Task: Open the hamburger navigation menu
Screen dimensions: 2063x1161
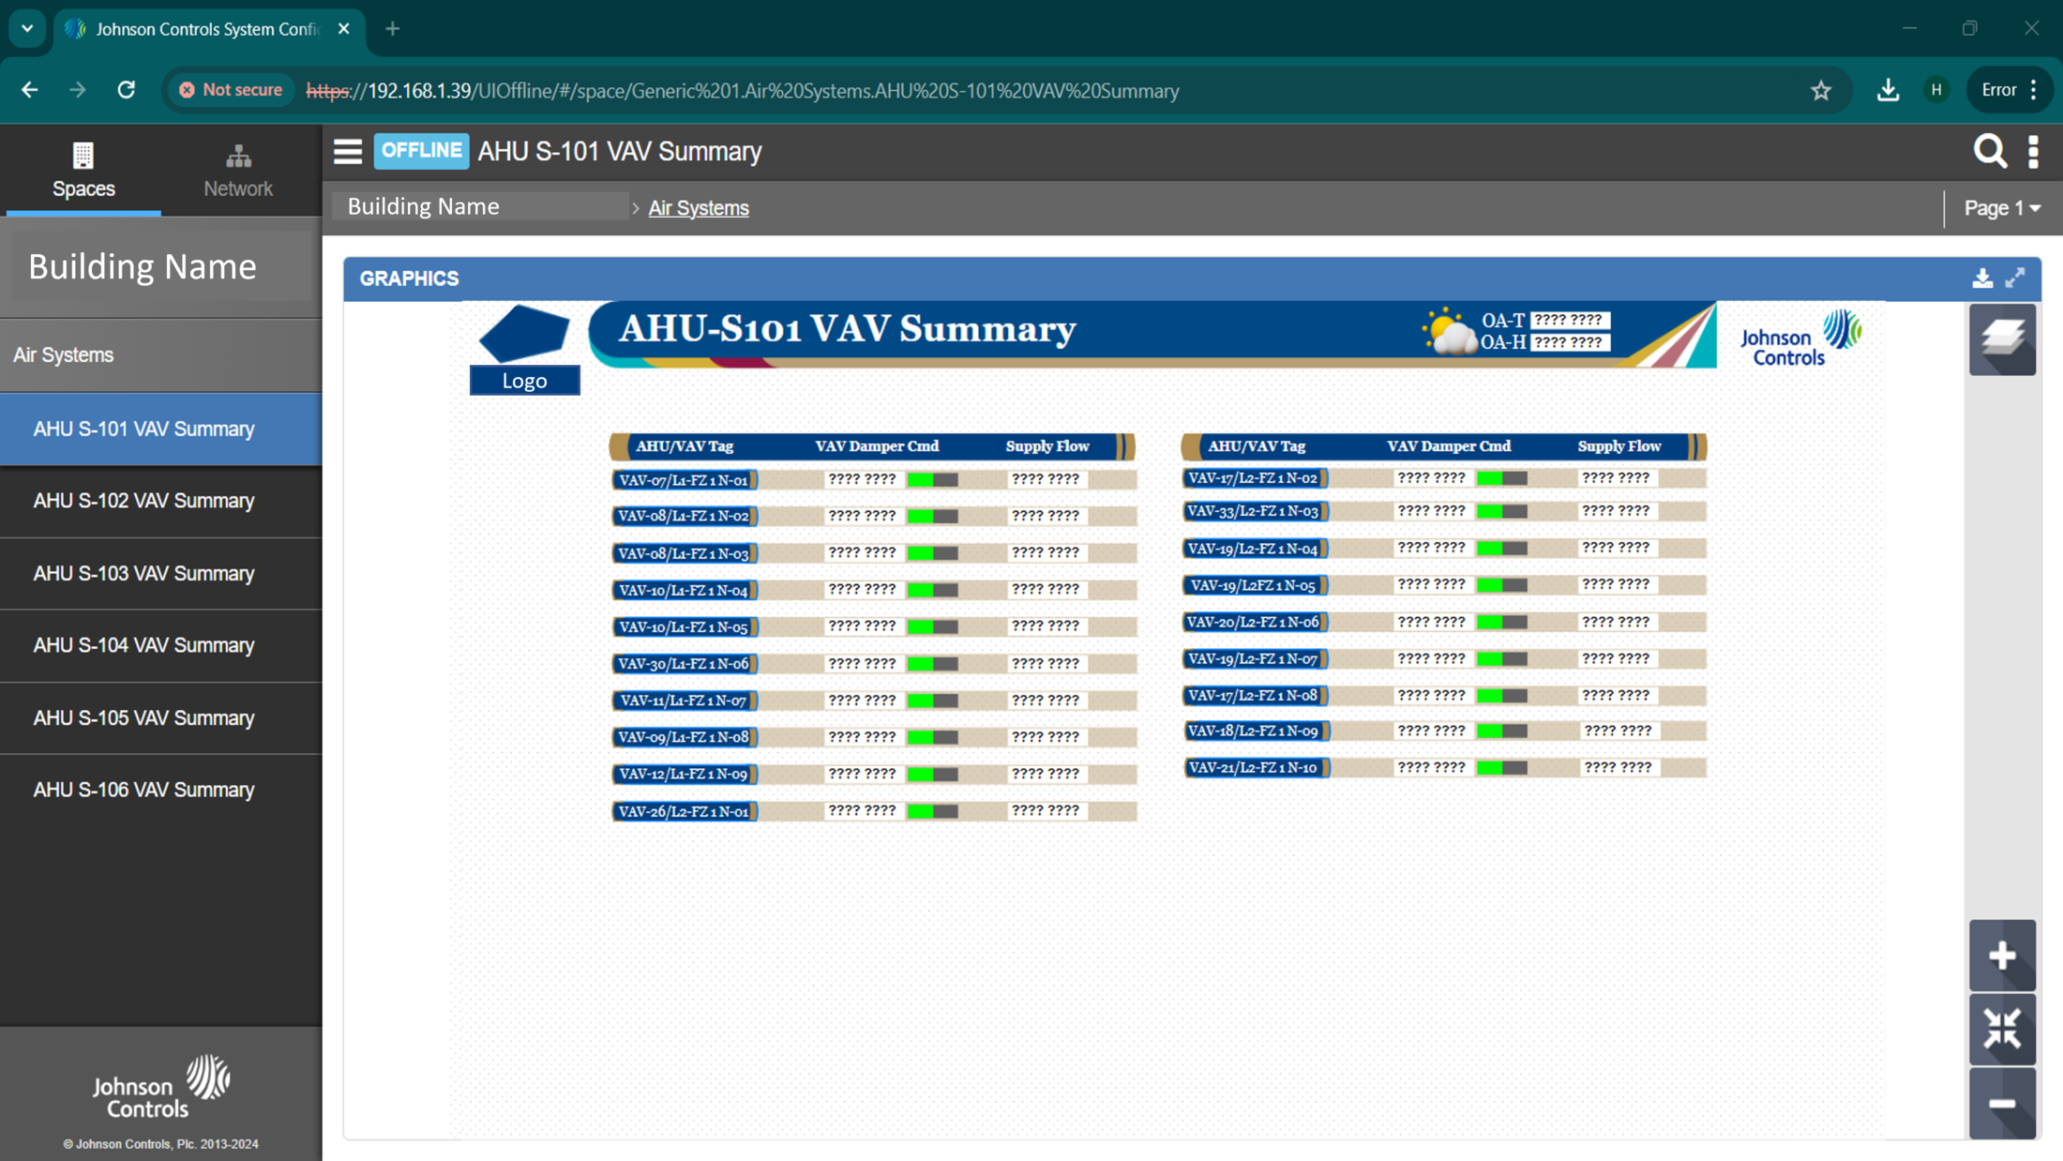Action: [347, 151]
